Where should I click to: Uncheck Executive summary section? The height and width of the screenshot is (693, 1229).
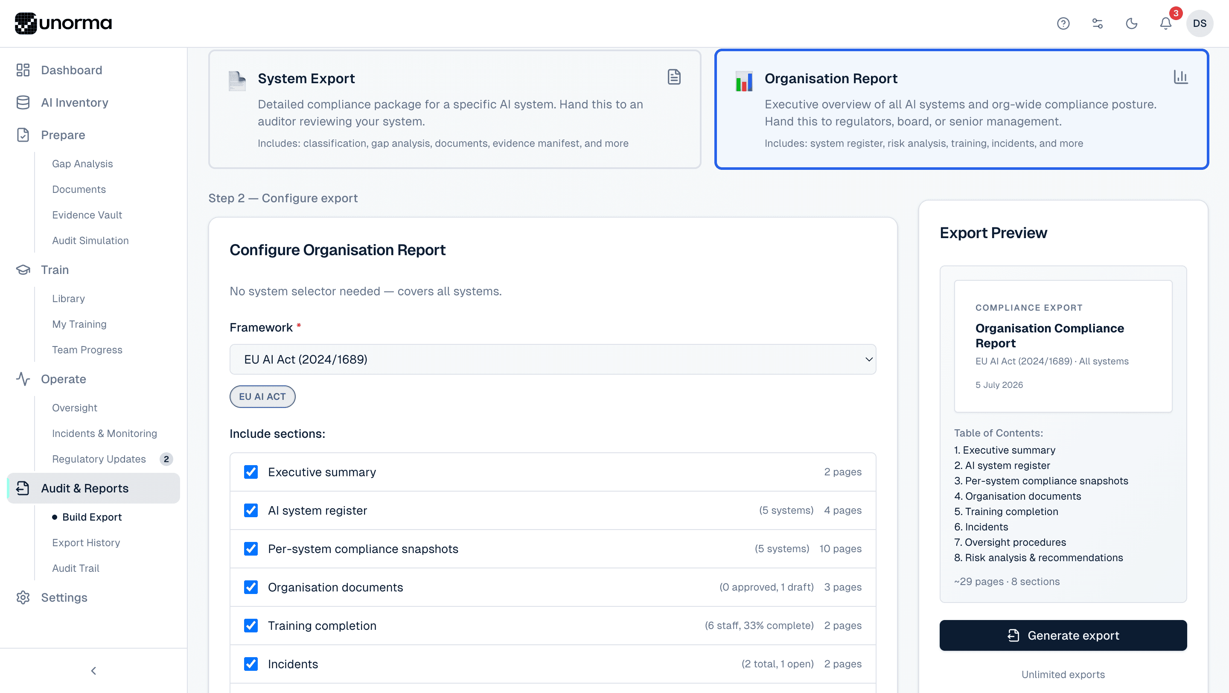(x=251, y=472)
